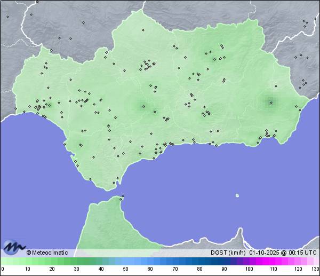The image size is (320, 276).
Task: Click the legend value 0 on the scale
Action: click(2, 269)
